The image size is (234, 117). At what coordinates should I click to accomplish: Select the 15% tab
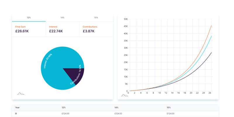click(x=96, y=18)
